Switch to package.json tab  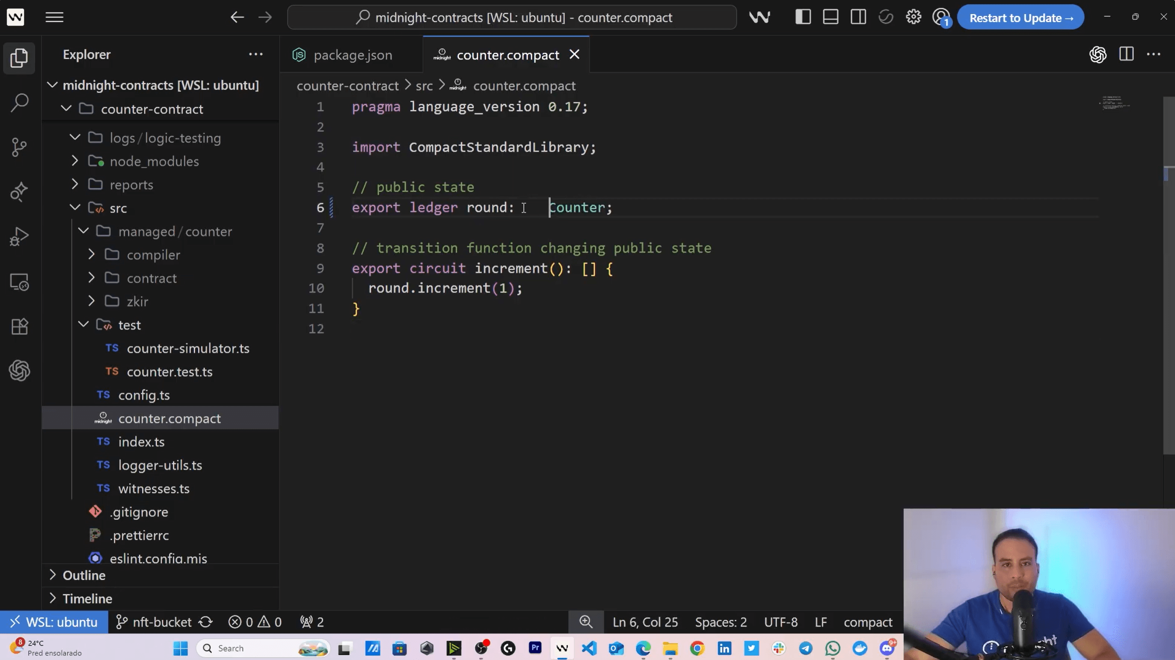click(351, 55)
